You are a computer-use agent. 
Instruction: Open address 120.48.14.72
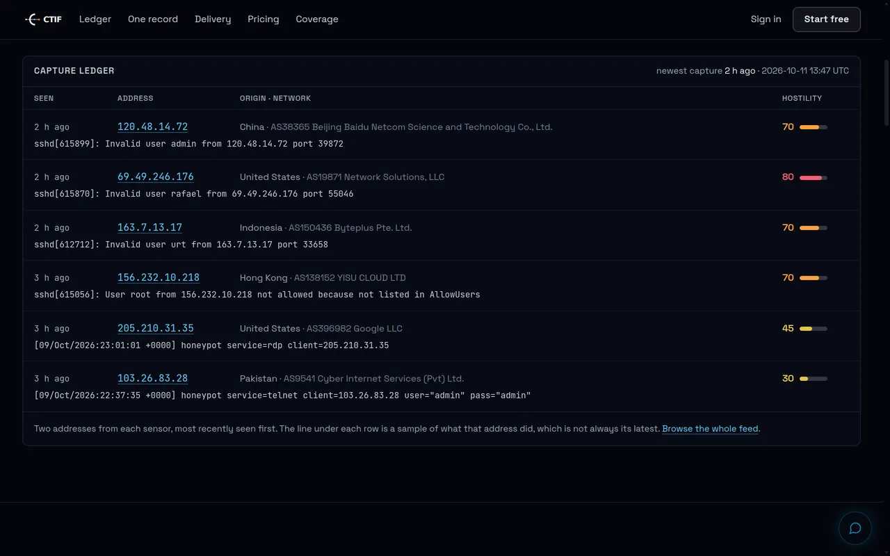152,126
